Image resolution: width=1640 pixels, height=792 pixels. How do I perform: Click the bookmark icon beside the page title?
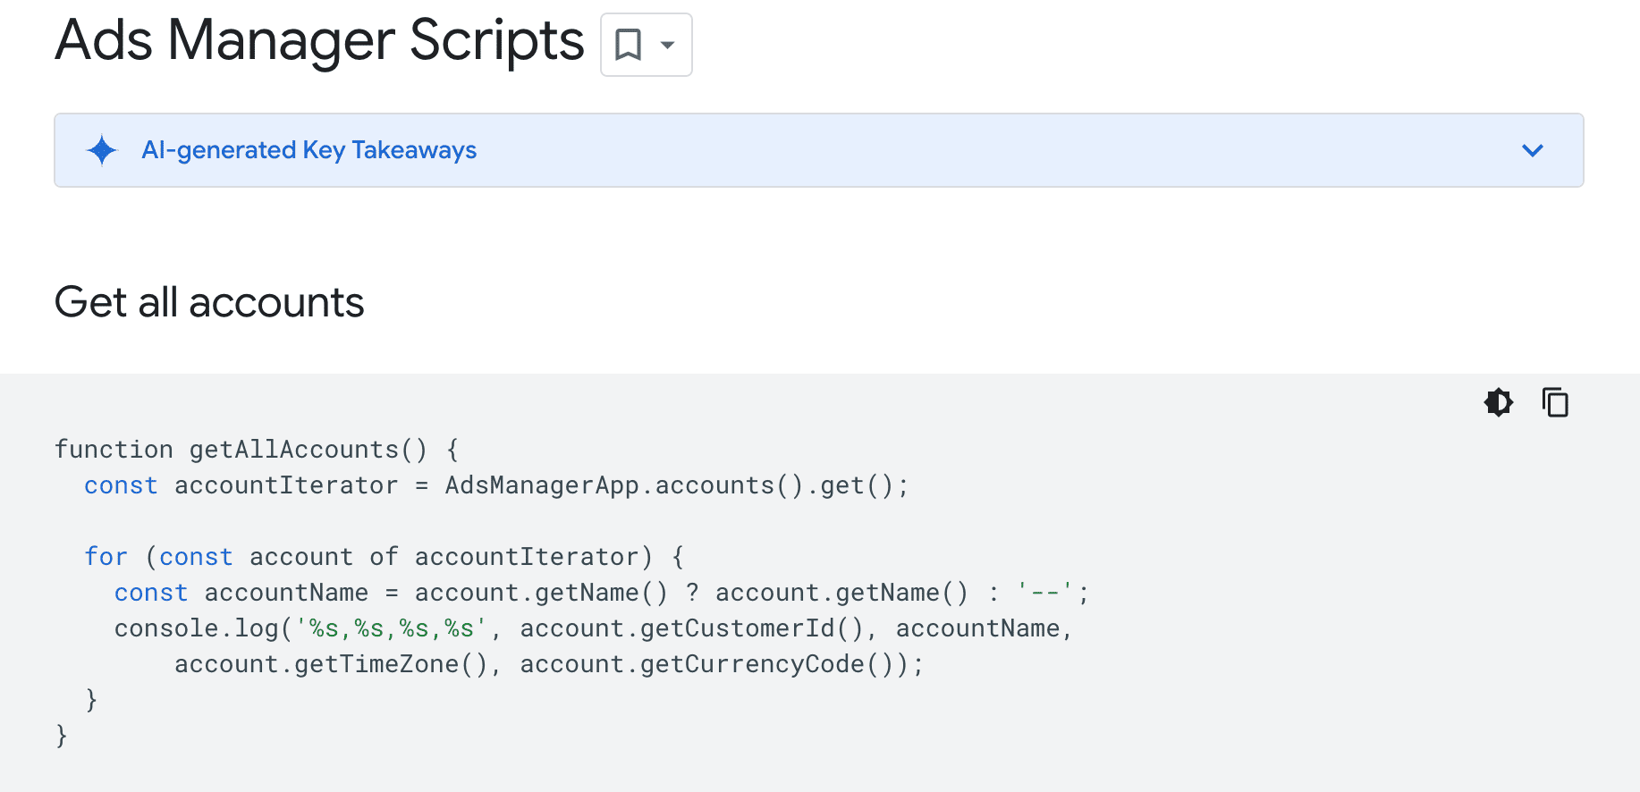[x=629, y=45]
